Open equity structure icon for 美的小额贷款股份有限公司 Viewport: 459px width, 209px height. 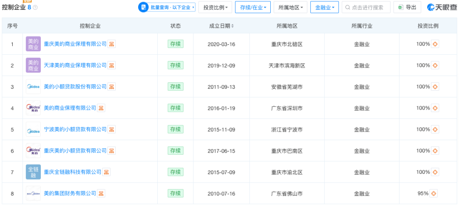pyautogui.click(x=111, y=87)
